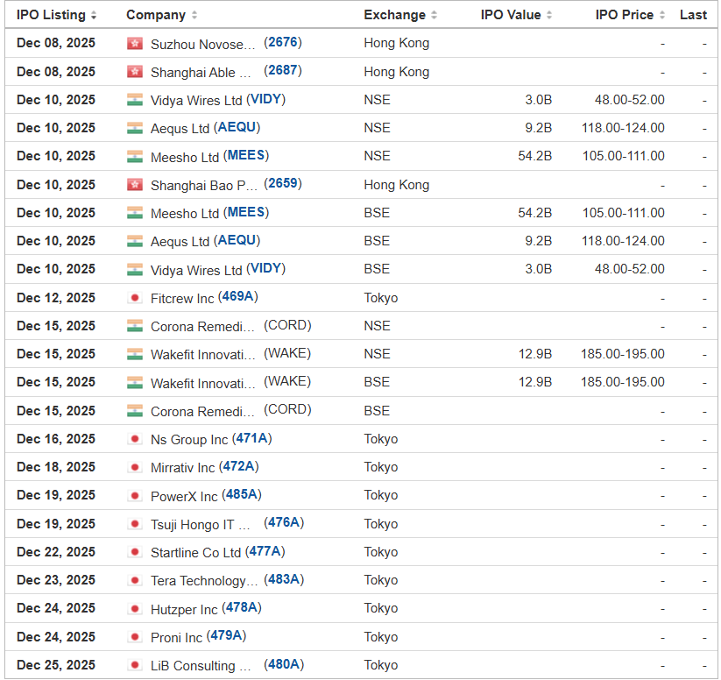Sort by Exchange column arrows
The image size is (721, 680).
(x=434, y=15)
